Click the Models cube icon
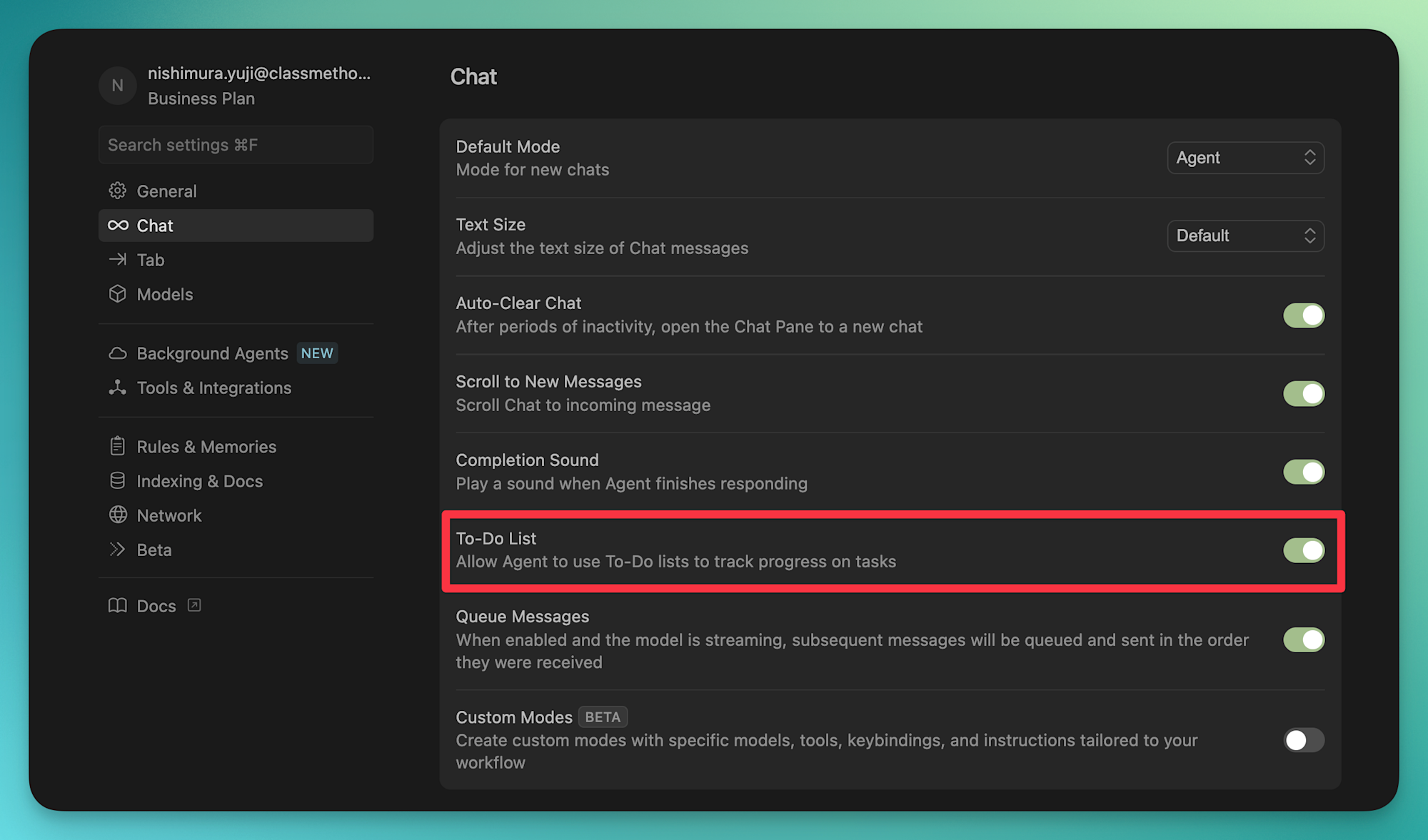 (118, 294)
